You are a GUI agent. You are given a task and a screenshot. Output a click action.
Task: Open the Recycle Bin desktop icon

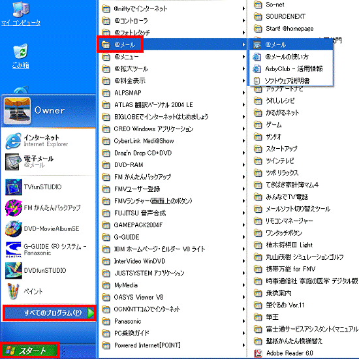pyautogui.click(x=21, y=56)
